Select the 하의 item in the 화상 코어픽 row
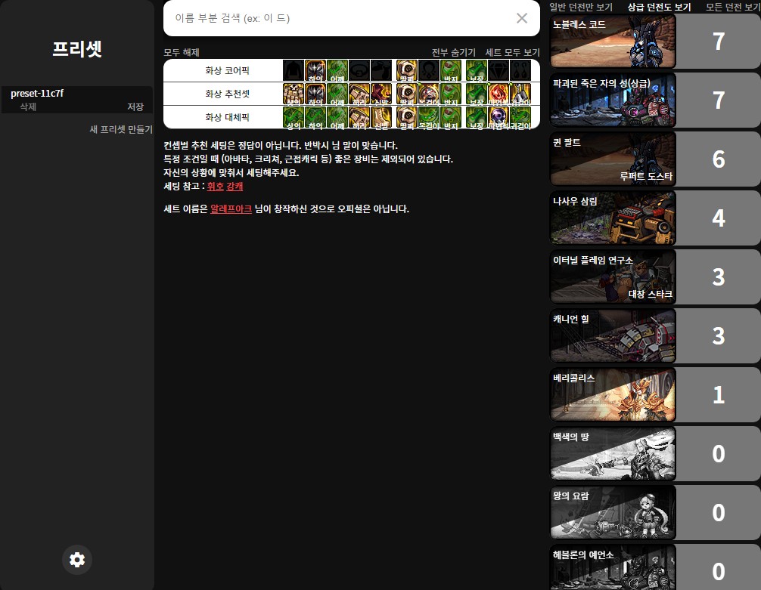Image resolution: width=761 pixels, height=590 pixels. (x=315, y=71)
